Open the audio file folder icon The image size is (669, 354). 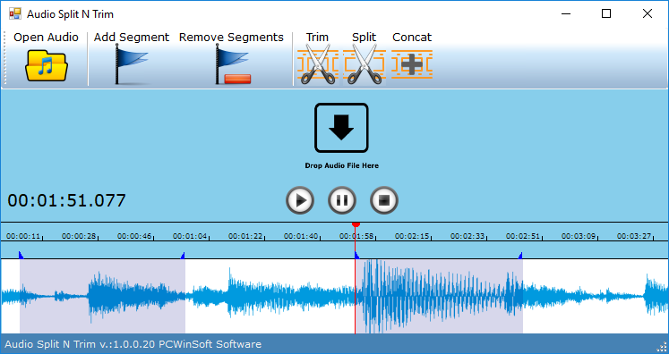(47, 65)
